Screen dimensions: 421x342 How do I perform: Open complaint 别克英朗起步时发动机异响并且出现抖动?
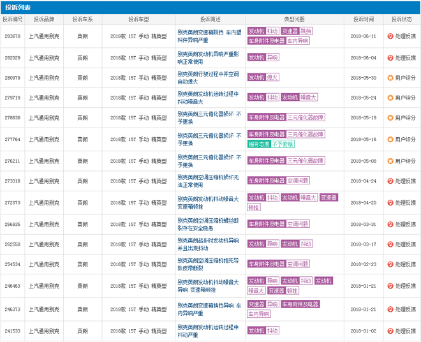point(208,244)
